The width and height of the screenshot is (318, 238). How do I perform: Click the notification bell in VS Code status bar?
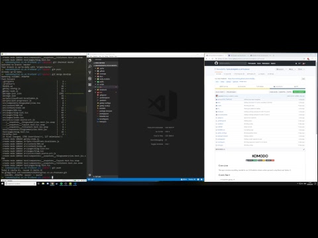point(201,179)
